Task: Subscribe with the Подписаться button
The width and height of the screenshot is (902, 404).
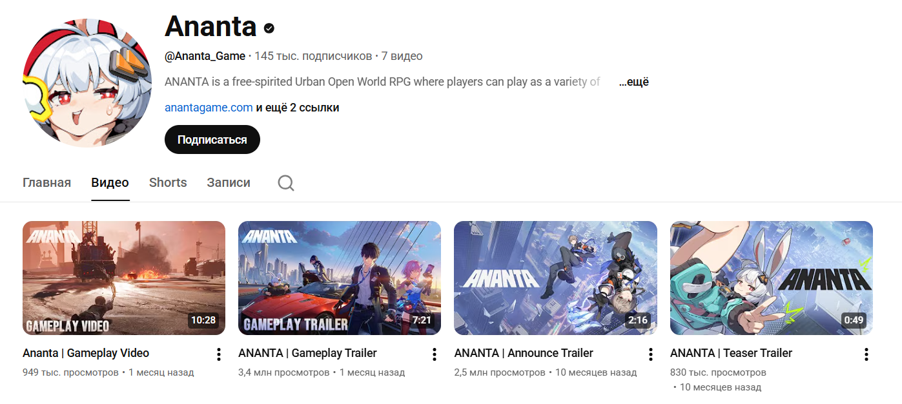Action: click(x=212, y=140)
